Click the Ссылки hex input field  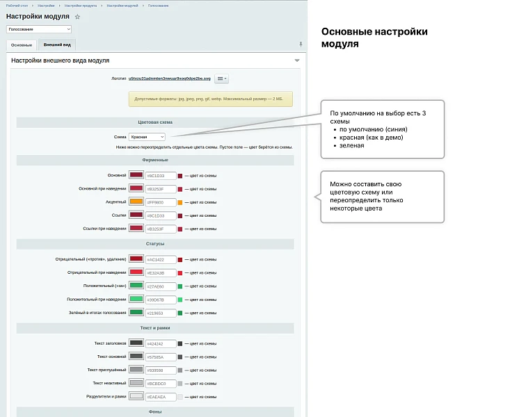coord(161,216)
